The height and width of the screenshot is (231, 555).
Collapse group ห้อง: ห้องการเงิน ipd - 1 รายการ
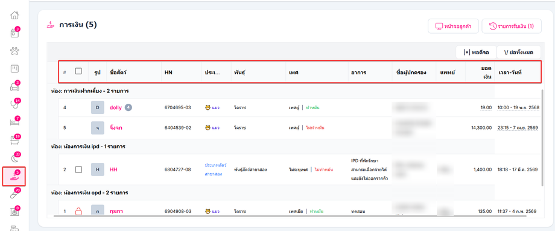(88, 147)
